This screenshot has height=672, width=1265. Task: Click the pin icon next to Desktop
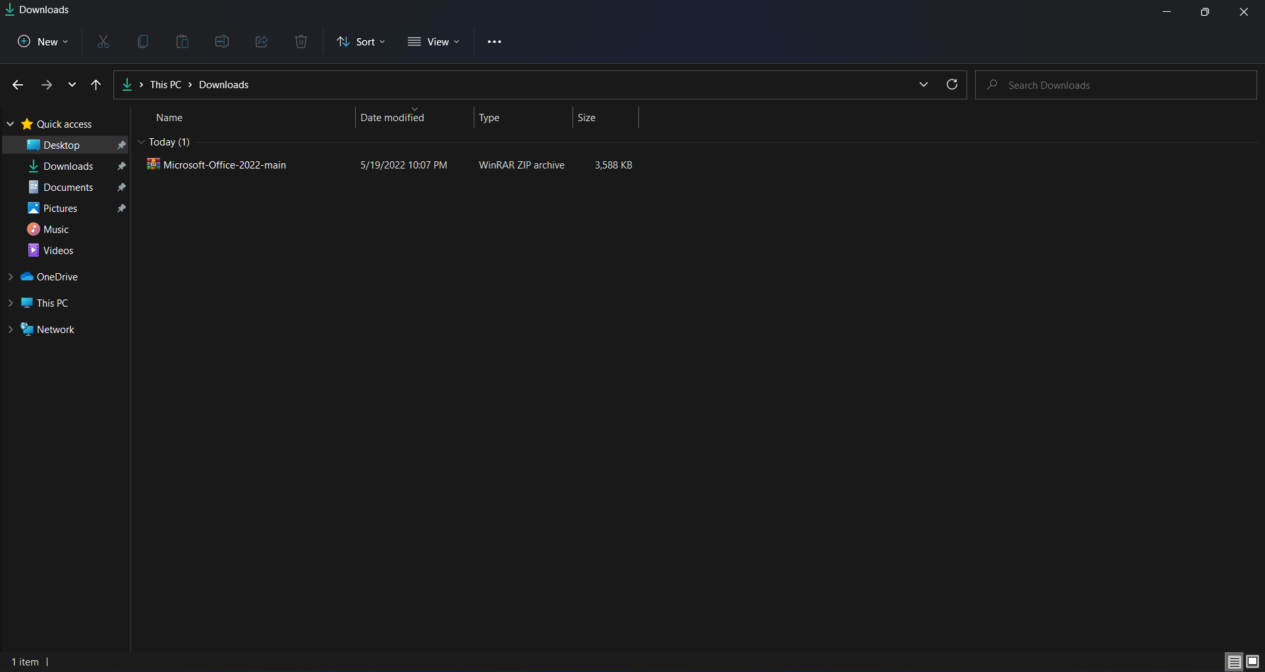point(121,145)
